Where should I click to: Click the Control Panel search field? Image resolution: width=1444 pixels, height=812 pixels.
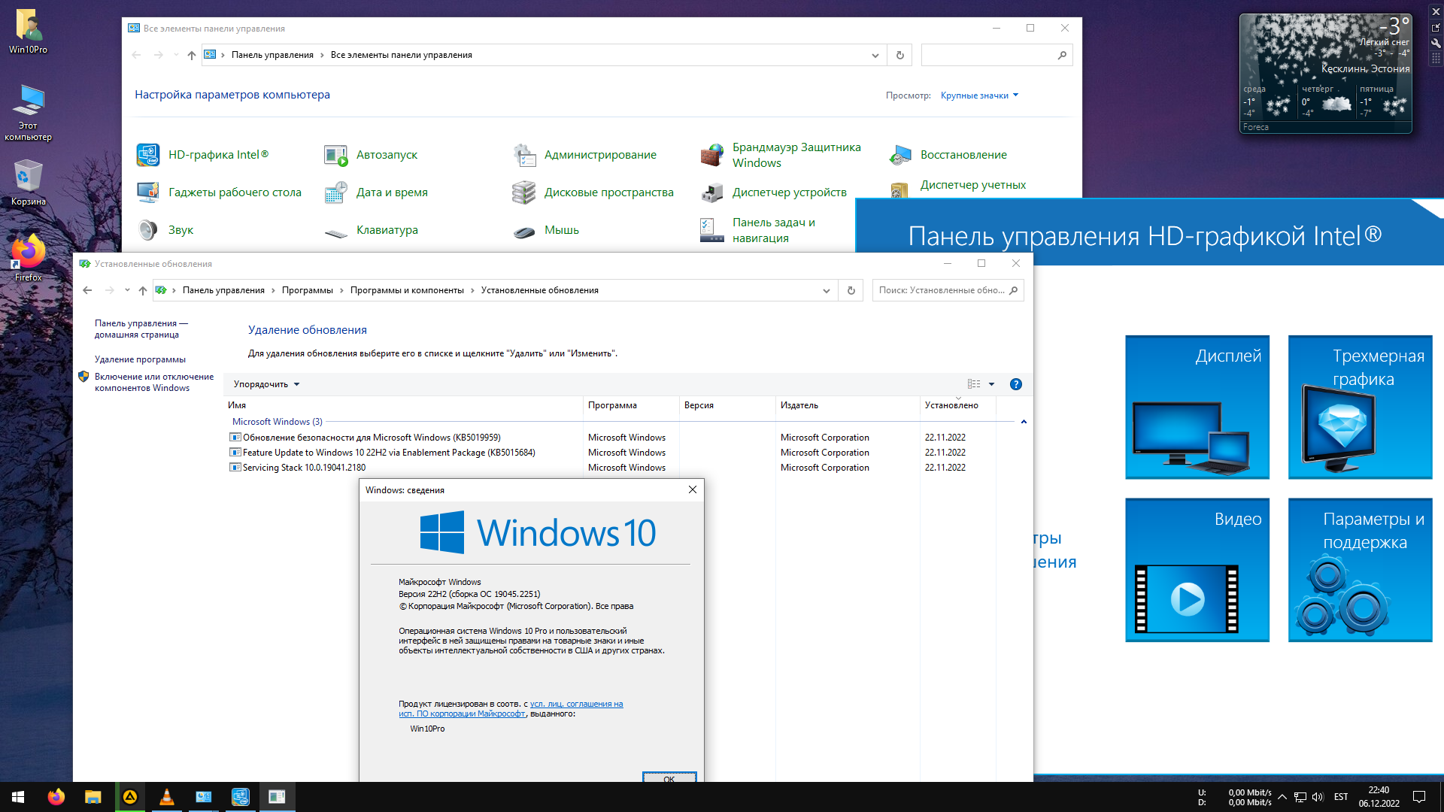(997, 55)
